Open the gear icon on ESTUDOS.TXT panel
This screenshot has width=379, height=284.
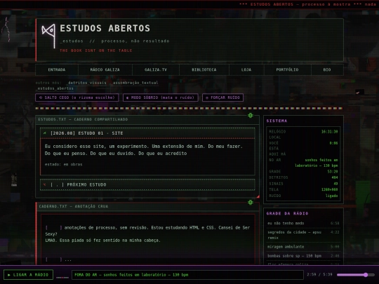[251, 116]
